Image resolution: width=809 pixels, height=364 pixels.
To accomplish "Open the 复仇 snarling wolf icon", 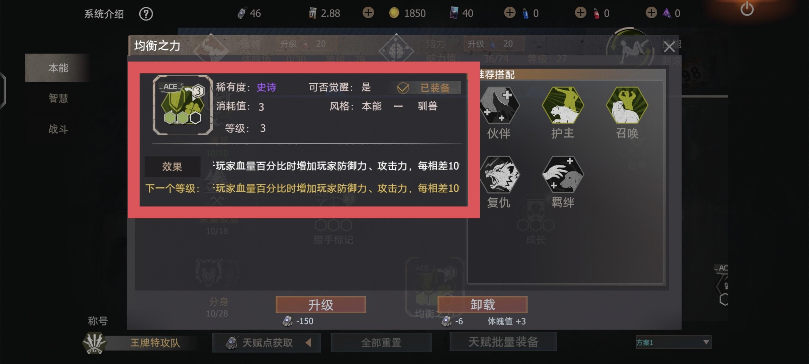I will coord(499,174).
